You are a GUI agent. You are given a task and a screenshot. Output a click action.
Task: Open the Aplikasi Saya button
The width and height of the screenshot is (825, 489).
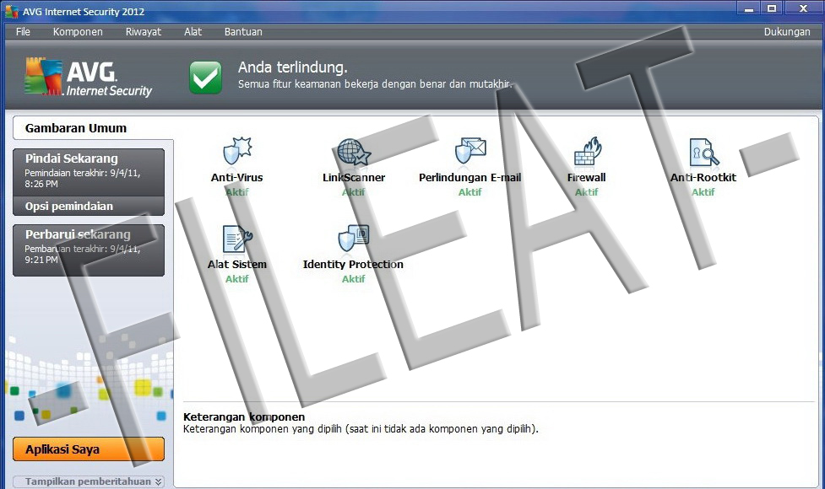point(89,449)
